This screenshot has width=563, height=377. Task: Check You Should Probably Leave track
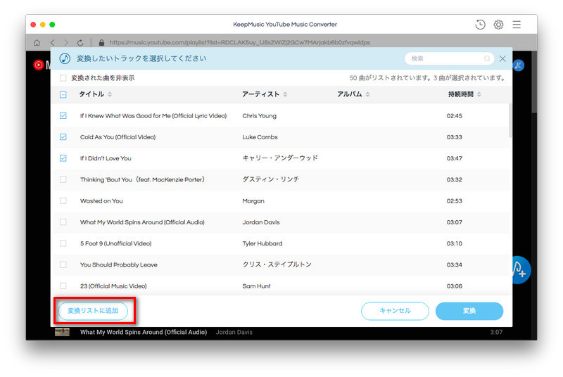click(63, 264)
